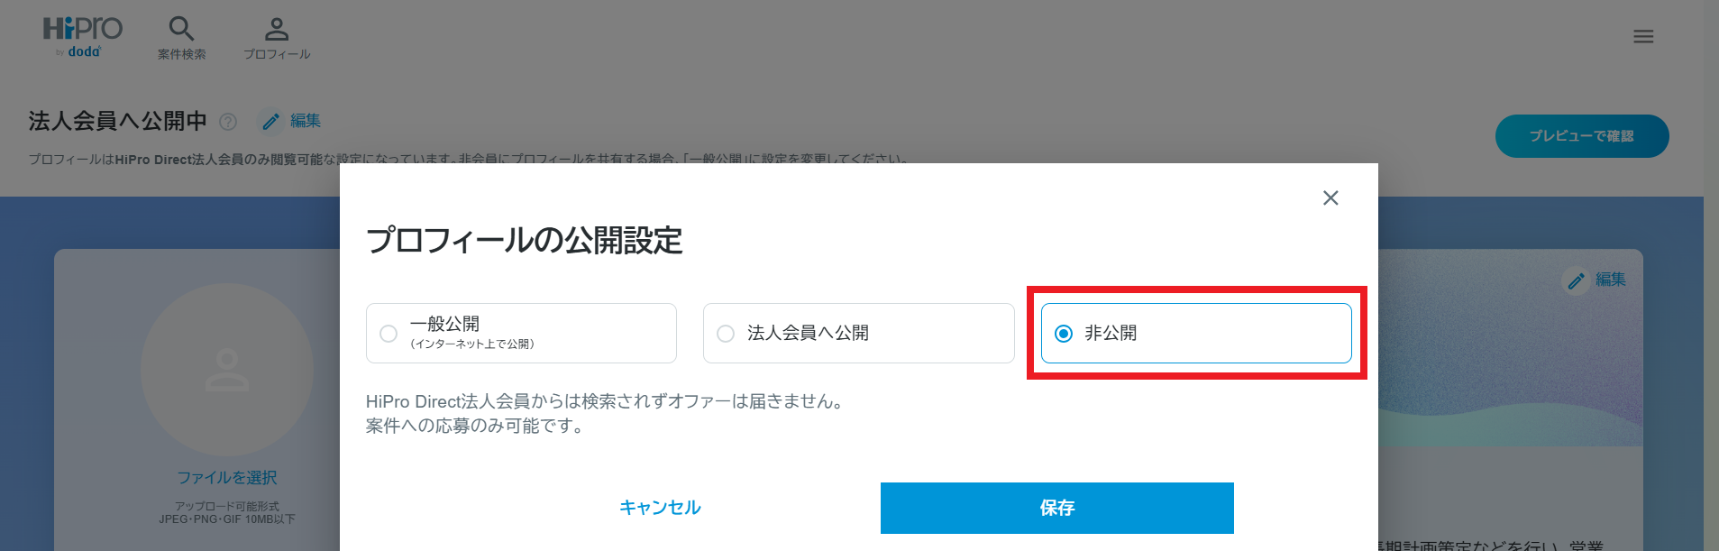Open the hamburger menu icon
1719x551 pixels.
point(1643,37)
